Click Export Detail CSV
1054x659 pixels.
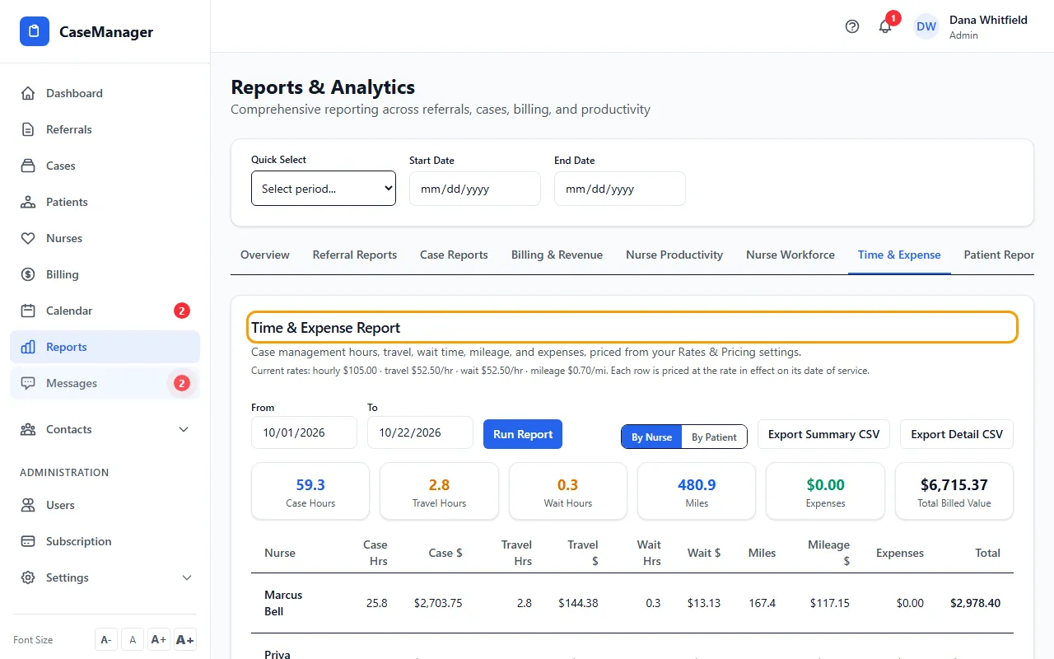957,434
